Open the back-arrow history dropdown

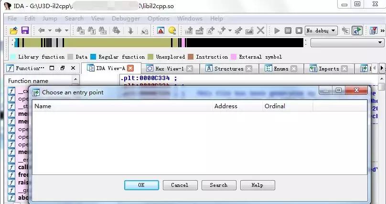tap(50, 31)
